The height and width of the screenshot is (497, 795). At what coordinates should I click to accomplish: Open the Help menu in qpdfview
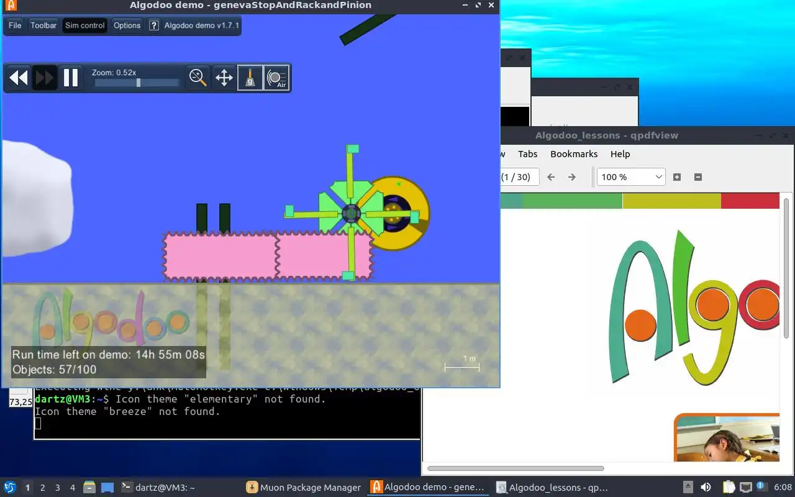(620, 154)
